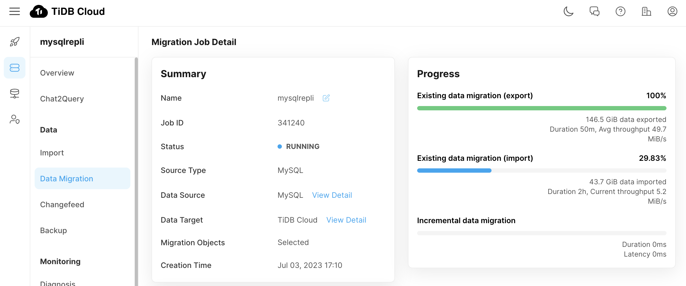The image size is (686, 286).
Task: Open the hamburger navigation menu
Action: point(15,11)
